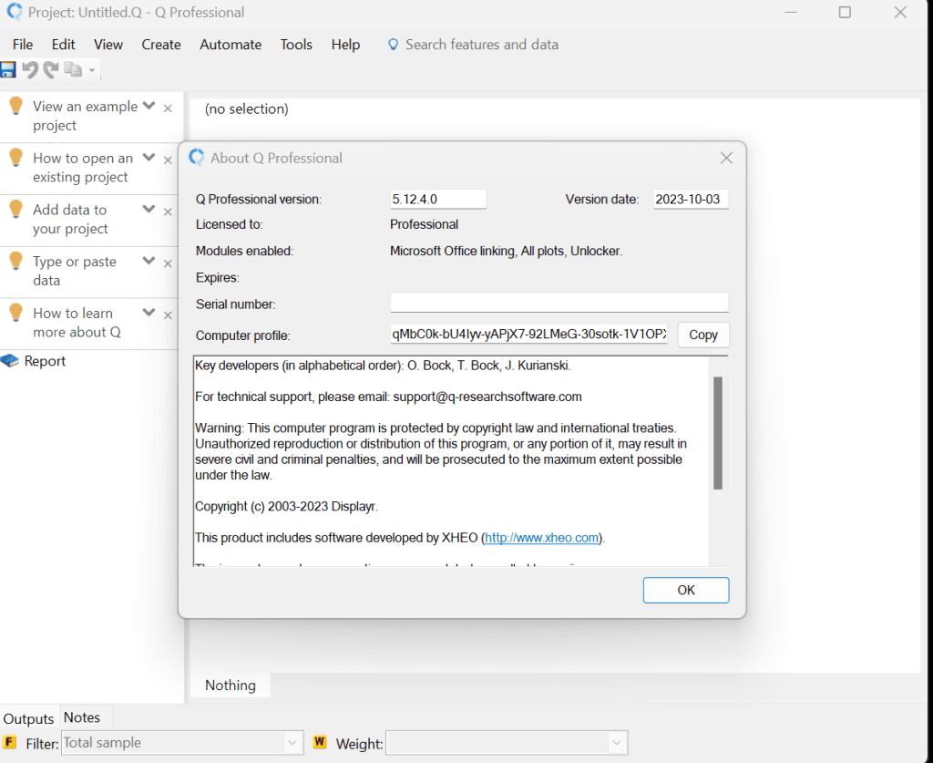Viewport: 933px width, 763px height.
Task: Click the lightbulb beside How to learn more about Q
Action: [x=15, y=313]
